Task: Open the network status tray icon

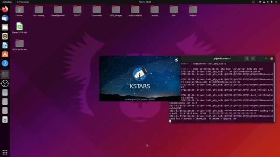Action: (264, 2)
